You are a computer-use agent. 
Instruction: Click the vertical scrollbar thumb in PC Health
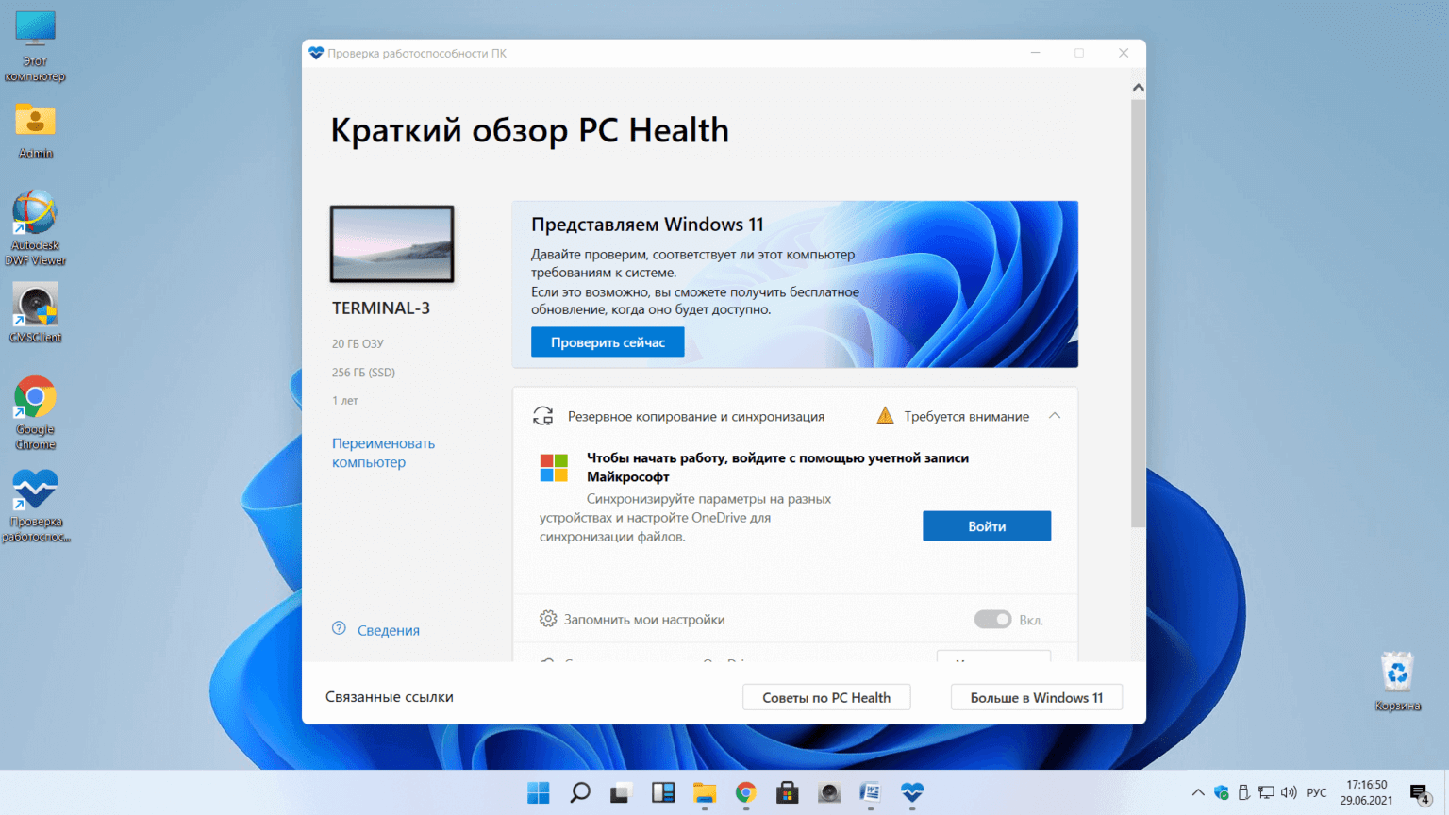coord(1138,311)
